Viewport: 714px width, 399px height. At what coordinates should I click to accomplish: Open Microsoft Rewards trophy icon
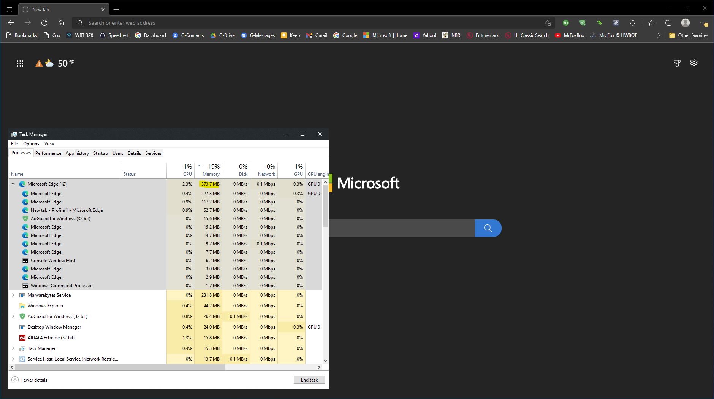click(677, 63)
